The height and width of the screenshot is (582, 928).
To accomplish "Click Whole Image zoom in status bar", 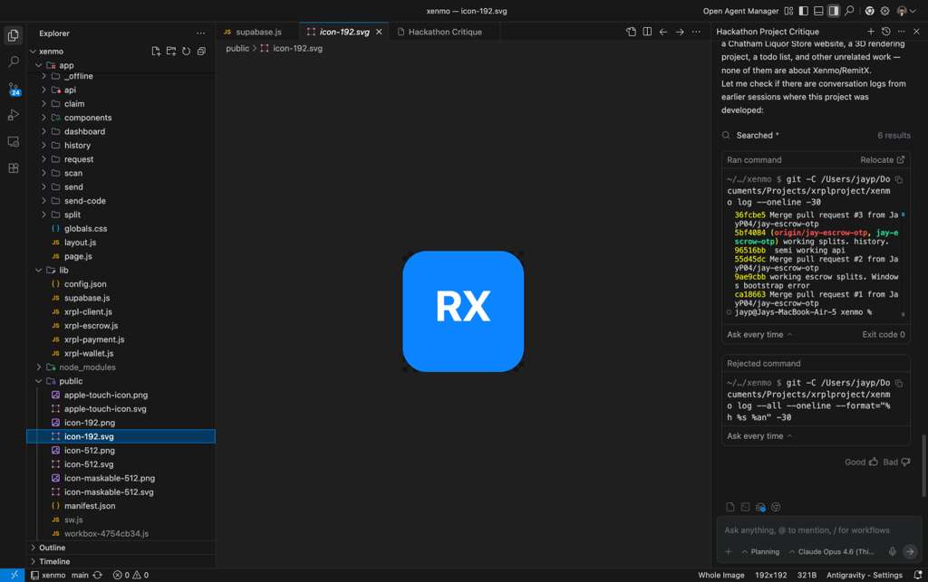I will coord(720,575).
